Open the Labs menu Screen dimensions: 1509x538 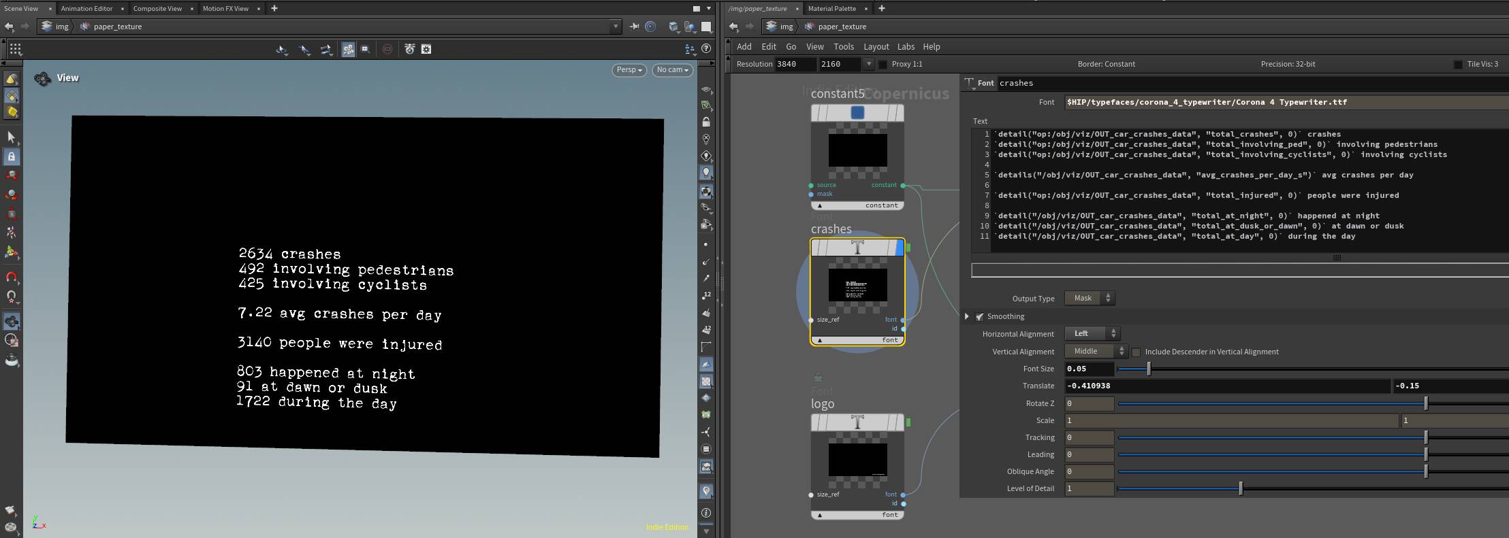tap(906, 47)
